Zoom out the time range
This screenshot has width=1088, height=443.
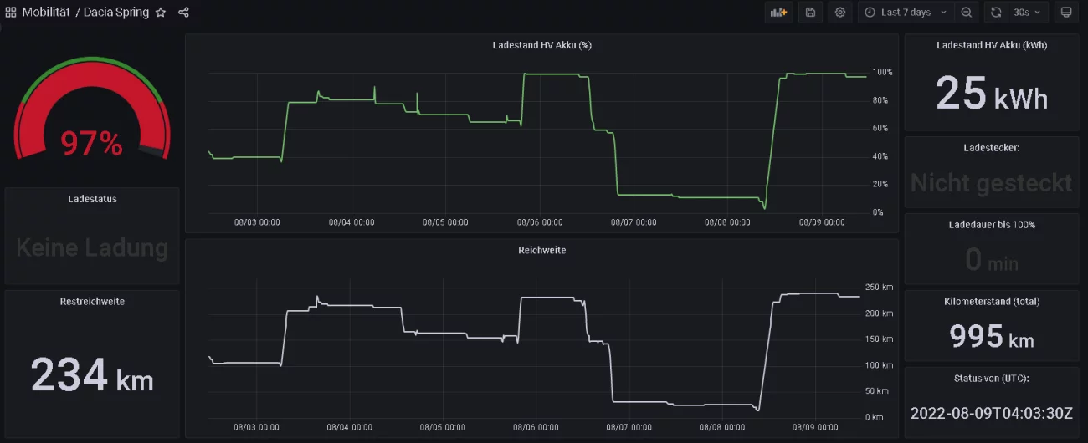tap(967, 13)
